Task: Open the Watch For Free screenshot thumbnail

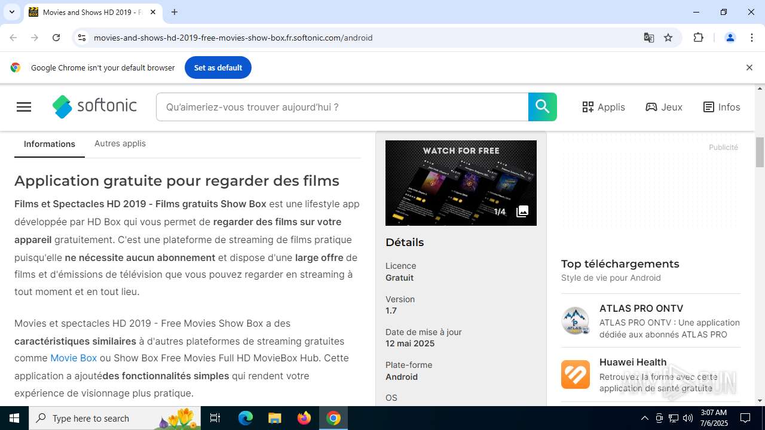Action: [461, 183]
